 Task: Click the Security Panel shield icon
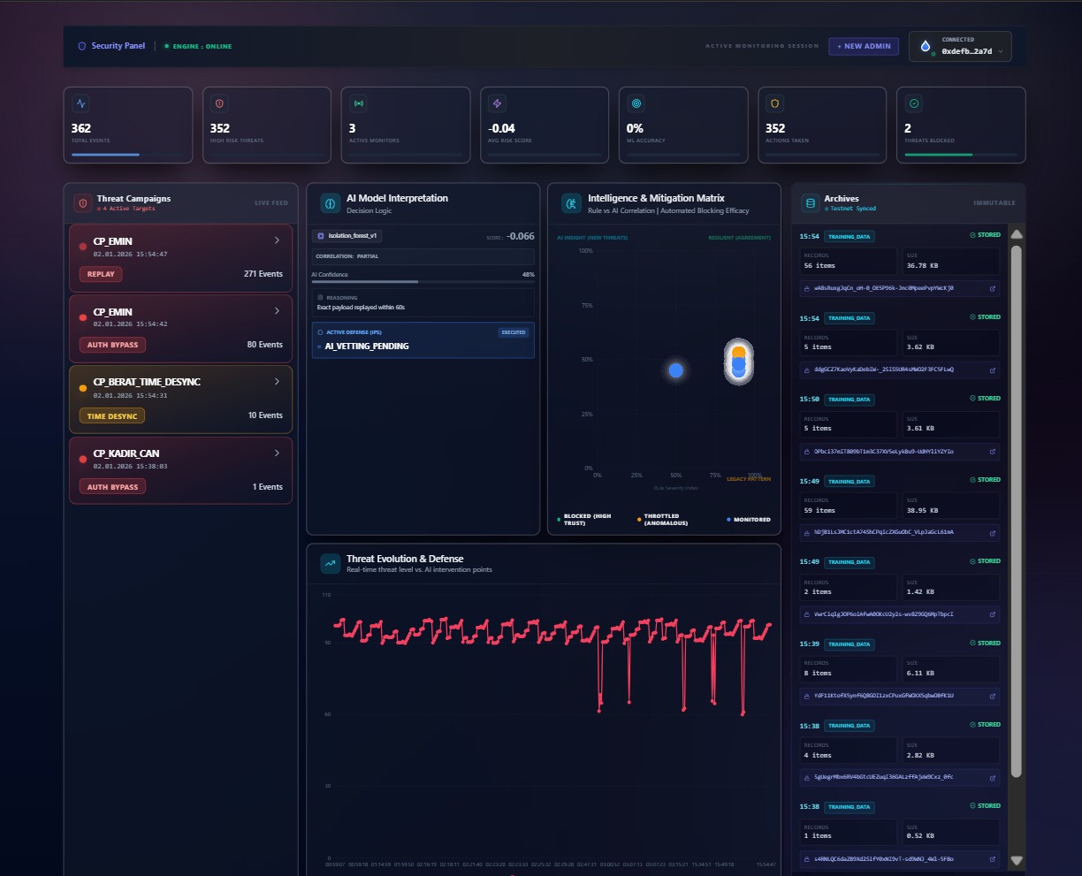click(x=82, y=46)
